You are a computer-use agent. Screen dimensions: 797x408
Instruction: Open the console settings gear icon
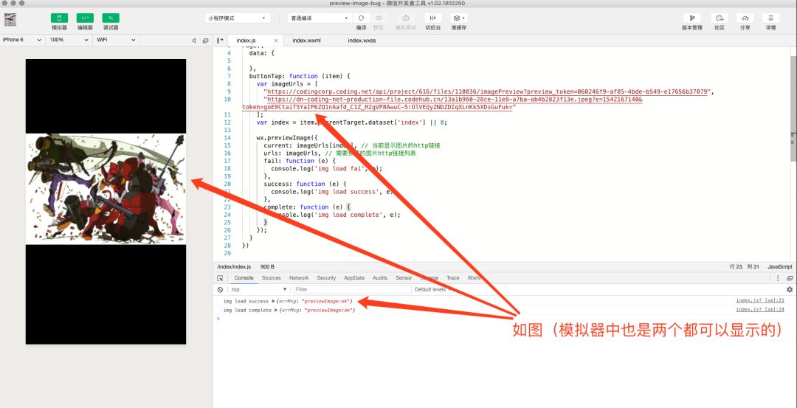pyautogui.click(x=790, y=290)
